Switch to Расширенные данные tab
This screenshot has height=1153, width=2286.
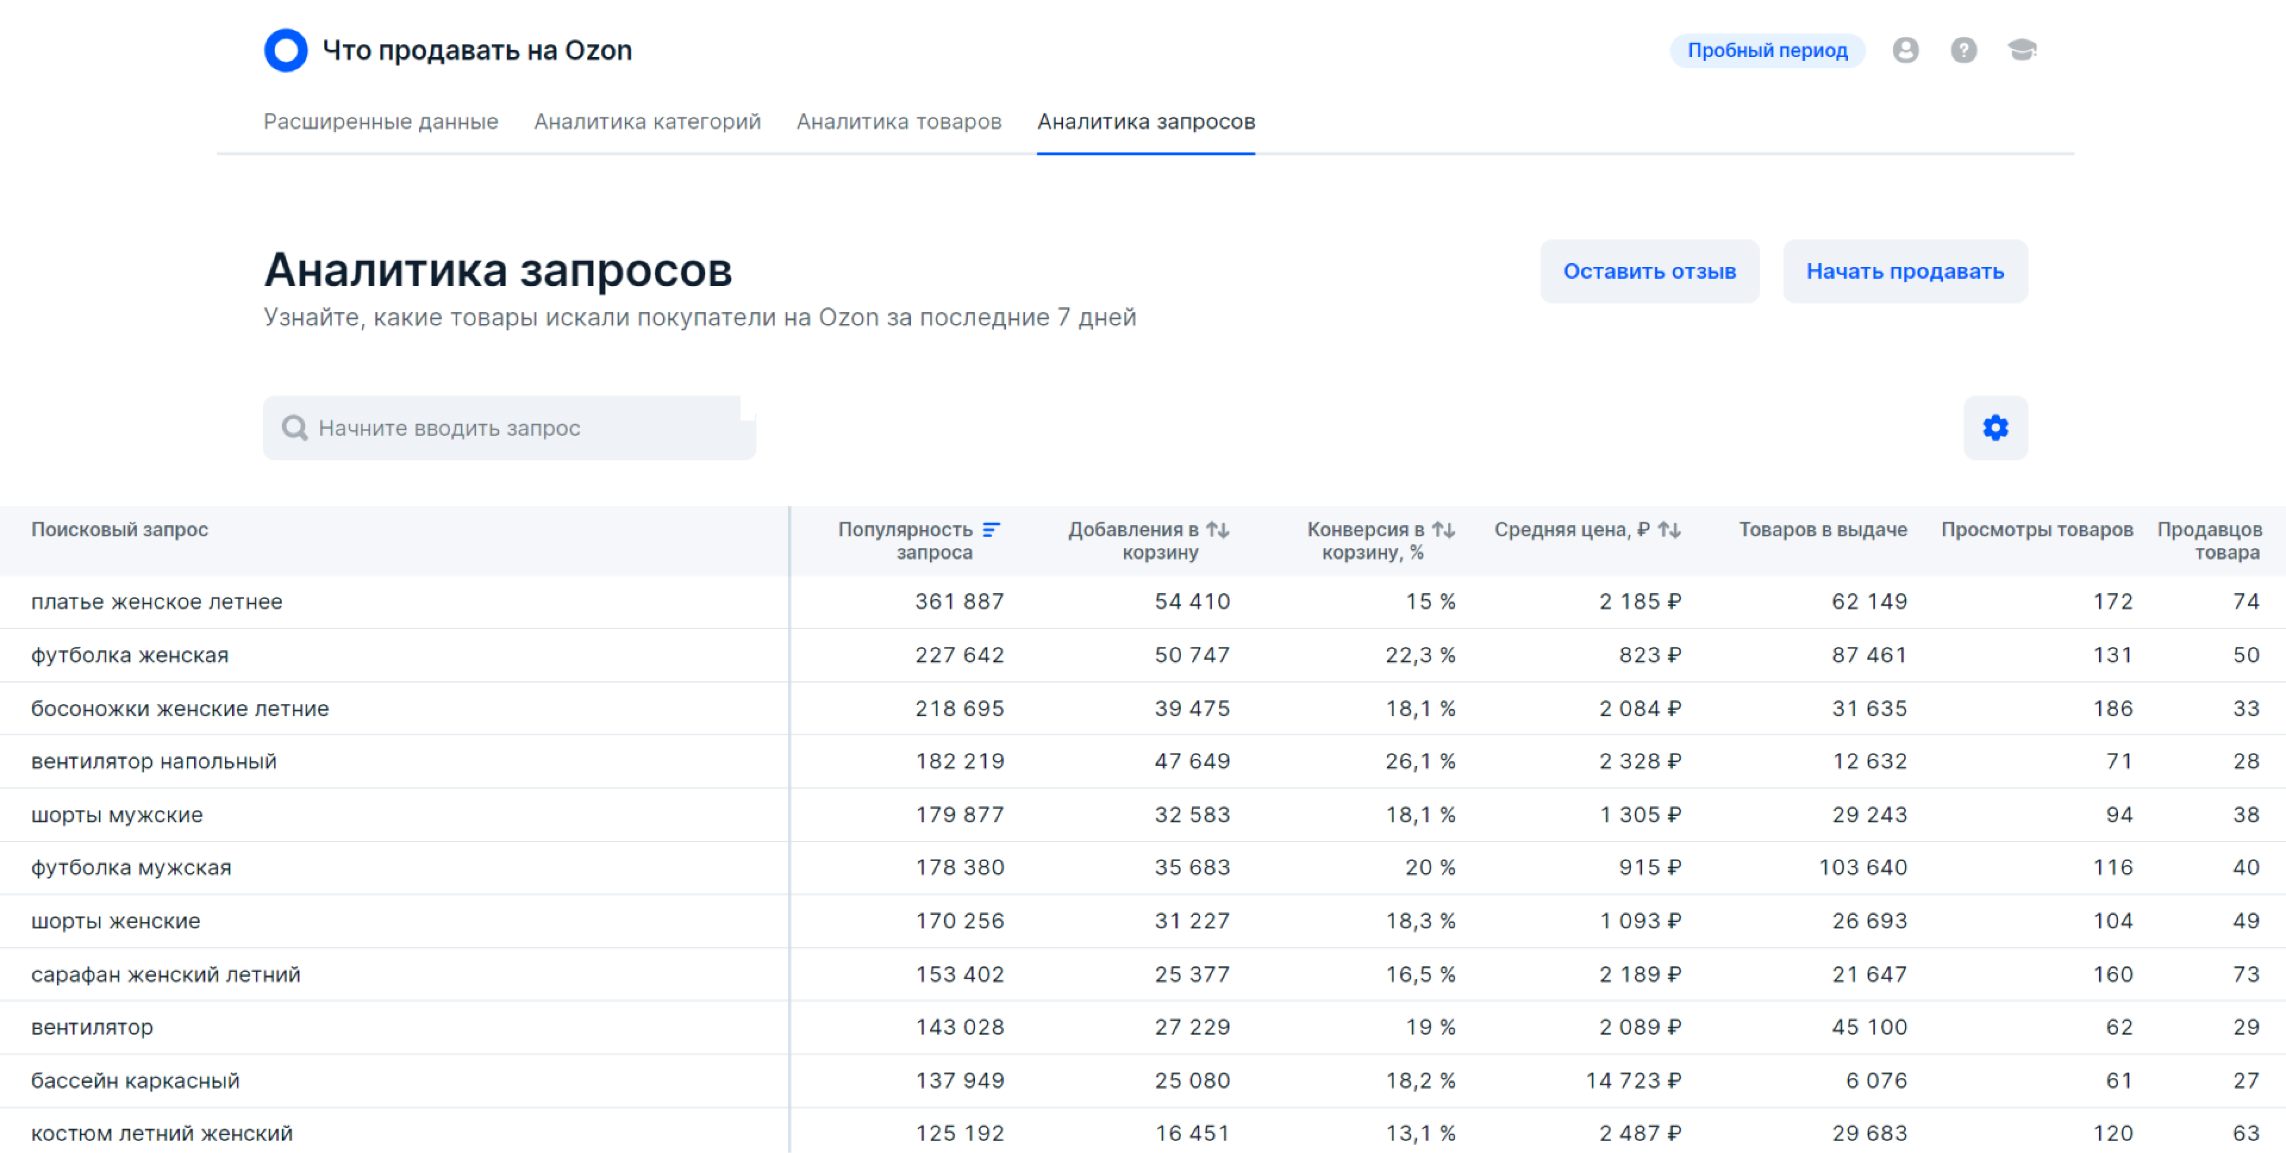pos(381,121)
